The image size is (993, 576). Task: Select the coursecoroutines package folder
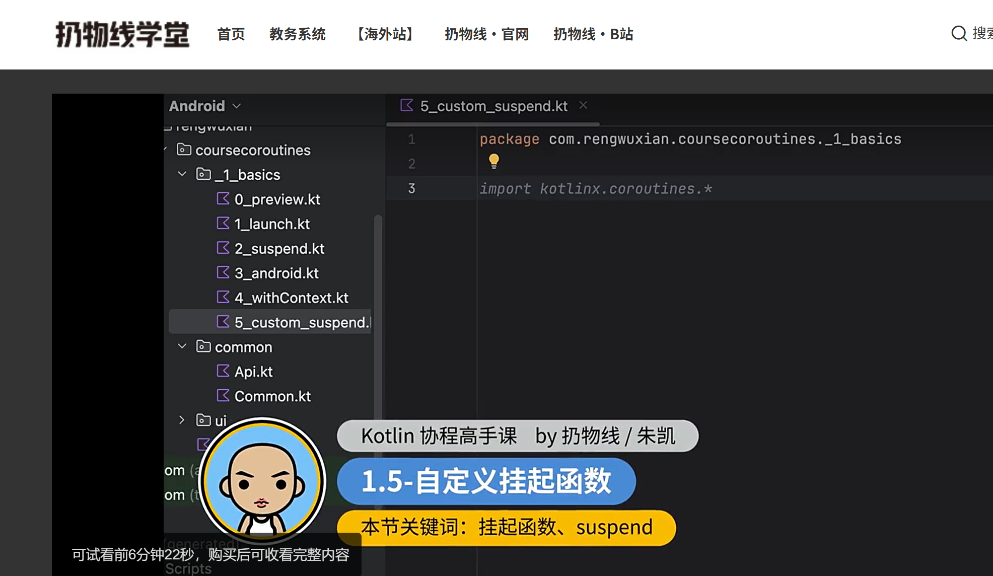253,150
